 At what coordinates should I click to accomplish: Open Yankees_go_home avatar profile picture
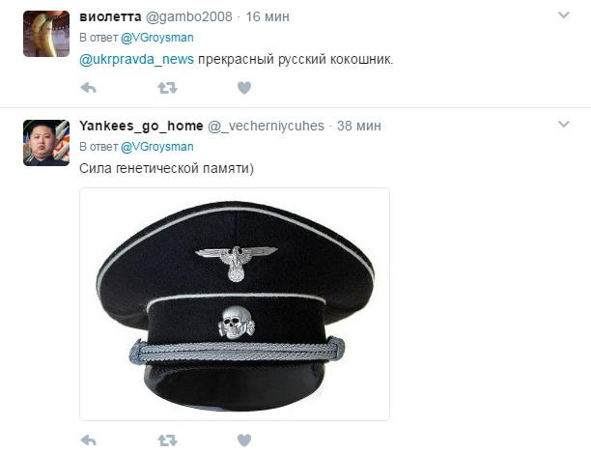tap(46, 143)
